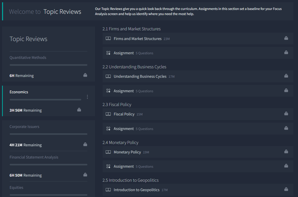Open the Equities topic in sidebar
298x197 pixels.
pos(17,188)
